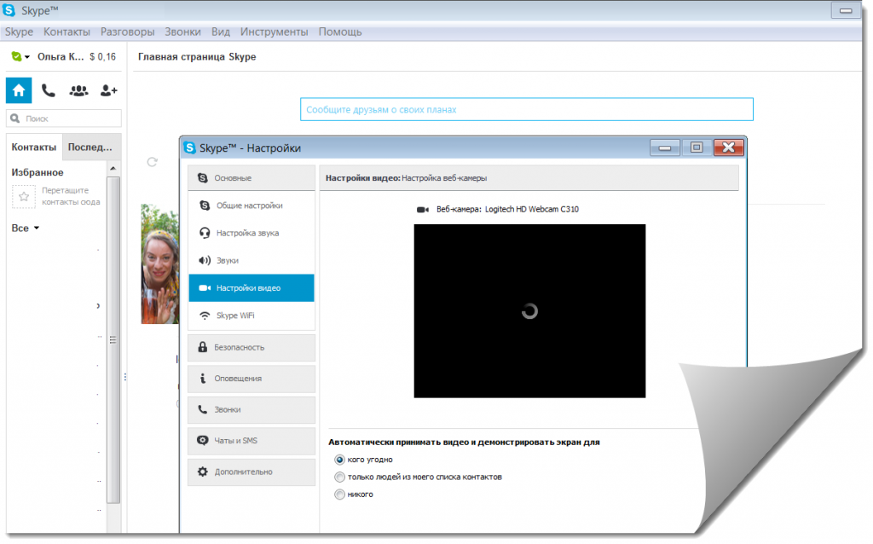
Task: Expand the Чаты и SMS section
Action: (251, 441)
